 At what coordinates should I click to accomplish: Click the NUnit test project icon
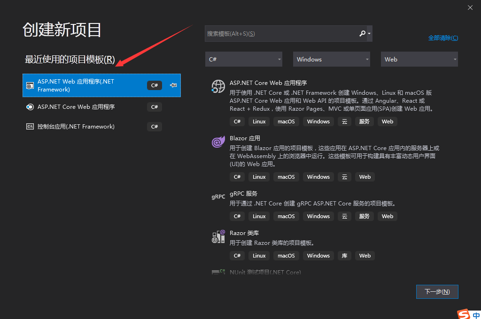click(x=218, y=272)
